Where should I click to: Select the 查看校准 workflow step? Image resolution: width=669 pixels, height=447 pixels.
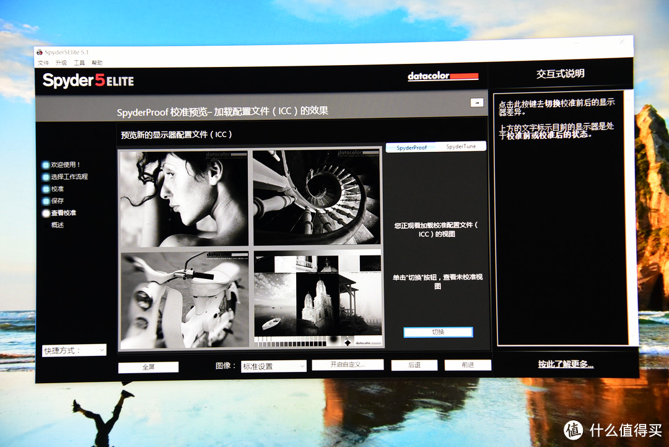click(x=59, y=213)
